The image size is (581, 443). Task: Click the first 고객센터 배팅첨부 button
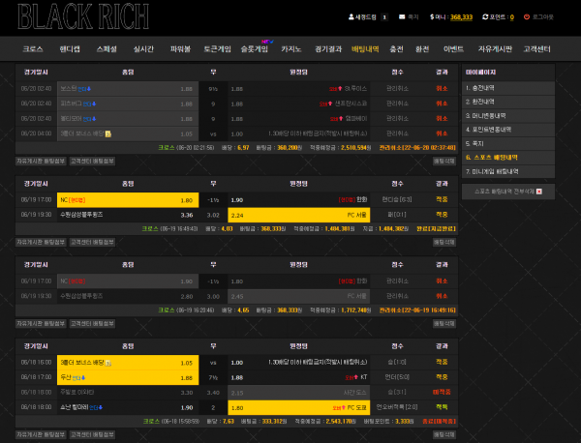coord(92,161)
